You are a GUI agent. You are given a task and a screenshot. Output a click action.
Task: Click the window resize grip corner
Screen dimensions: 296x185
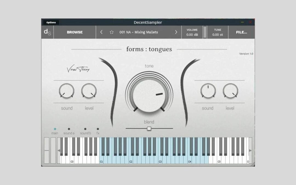pyautogui.click(x=253, y=164)
